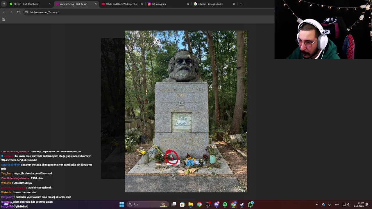View site information icon in address bar
The width and height of the screenshot is (372, 209).
26,12
